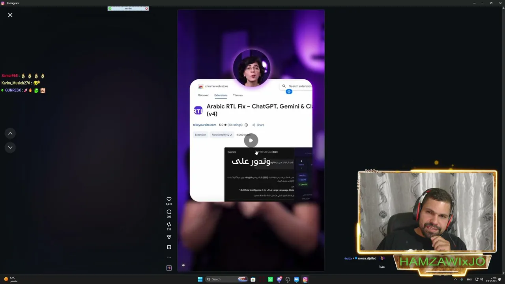Screen dimensions: 505x284
Task: Click the taskbar Search box
Action: coord(227,279)
